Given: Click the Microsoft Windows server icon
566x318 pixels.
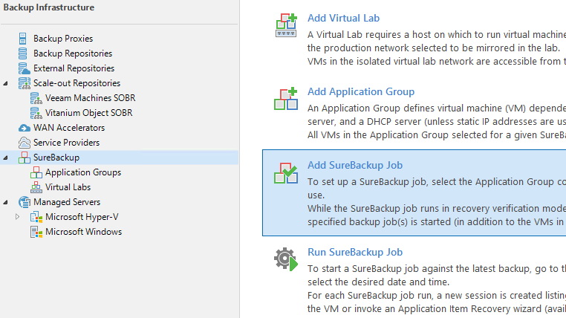Looking at the screenshot, I should coord(36,232).
